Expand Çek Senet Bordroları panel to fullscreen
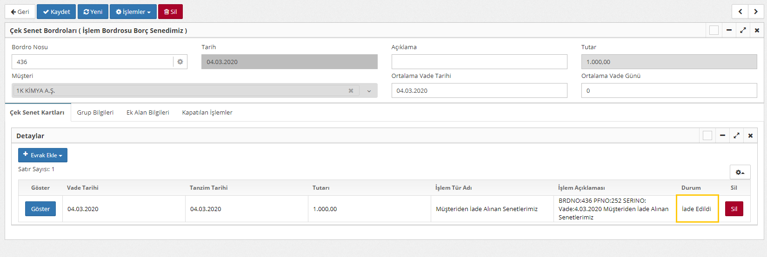The image size is (767, 257). pos(743,30)
